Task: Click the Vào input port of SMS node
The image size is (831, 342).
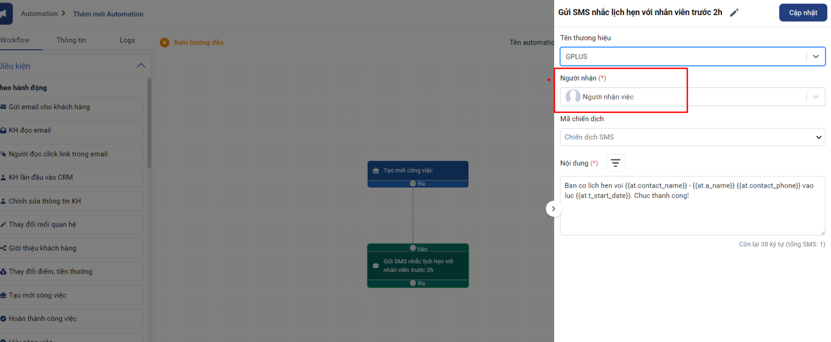Action: pos(413,248)
